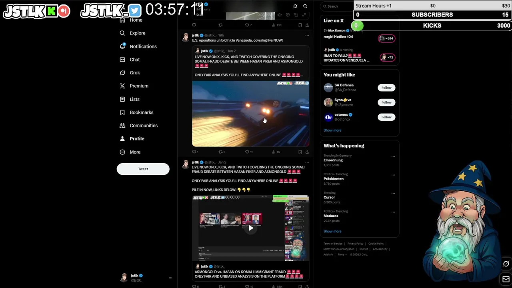This screenshot has width=512, height=288.
Task: Click the Grok icon in profile header
Action: tap(295, 6)
